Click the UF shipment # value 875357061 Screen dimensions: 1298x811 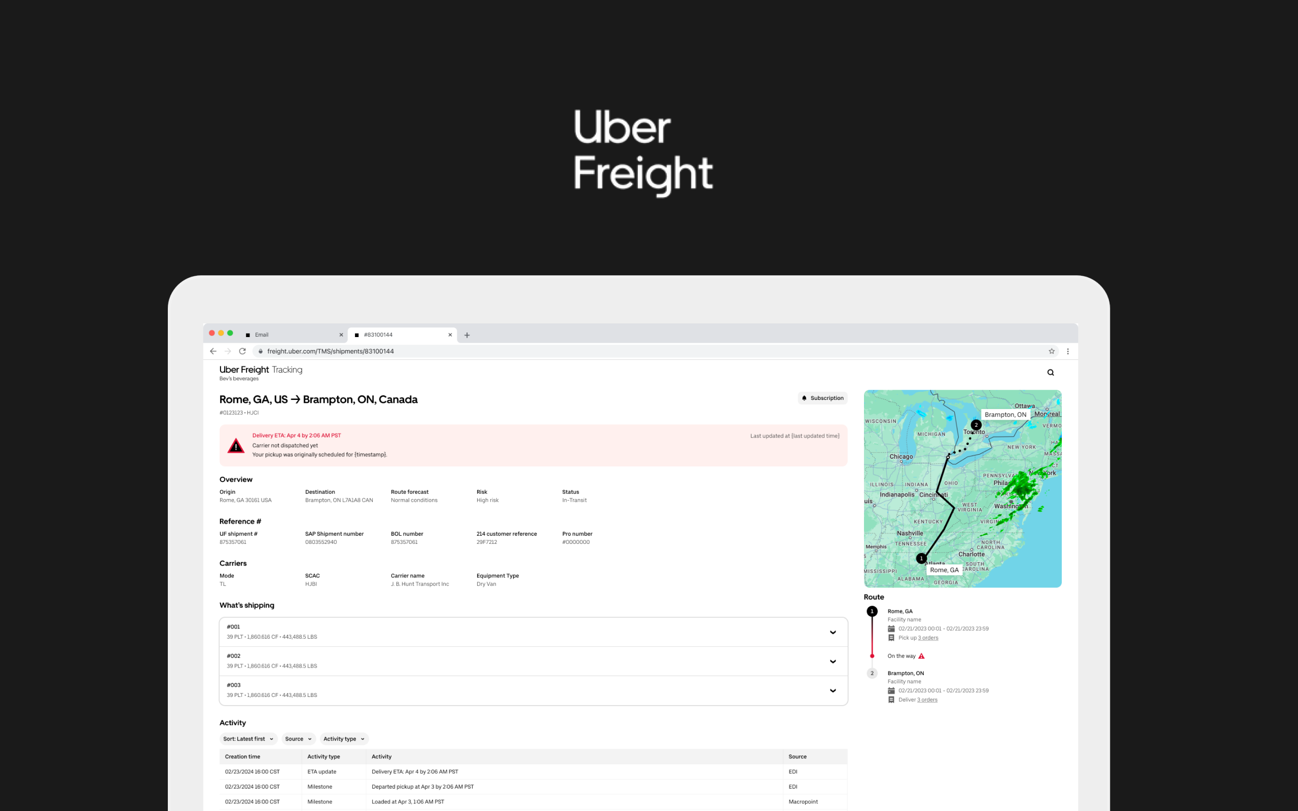pos(233,542)
